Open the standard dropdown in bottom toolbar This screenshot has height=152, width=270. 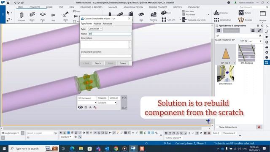tap(66, 137)
